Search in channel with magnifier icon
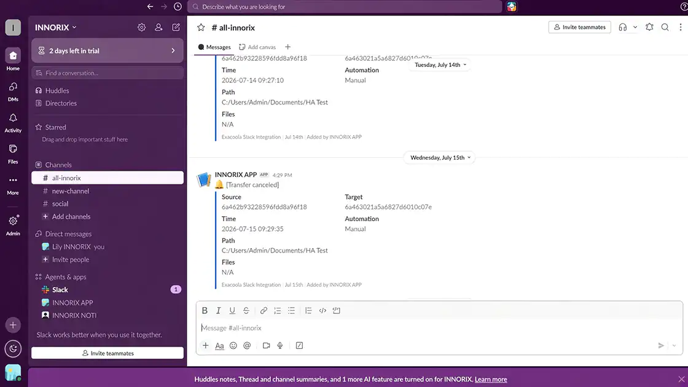 coord(665,27)
